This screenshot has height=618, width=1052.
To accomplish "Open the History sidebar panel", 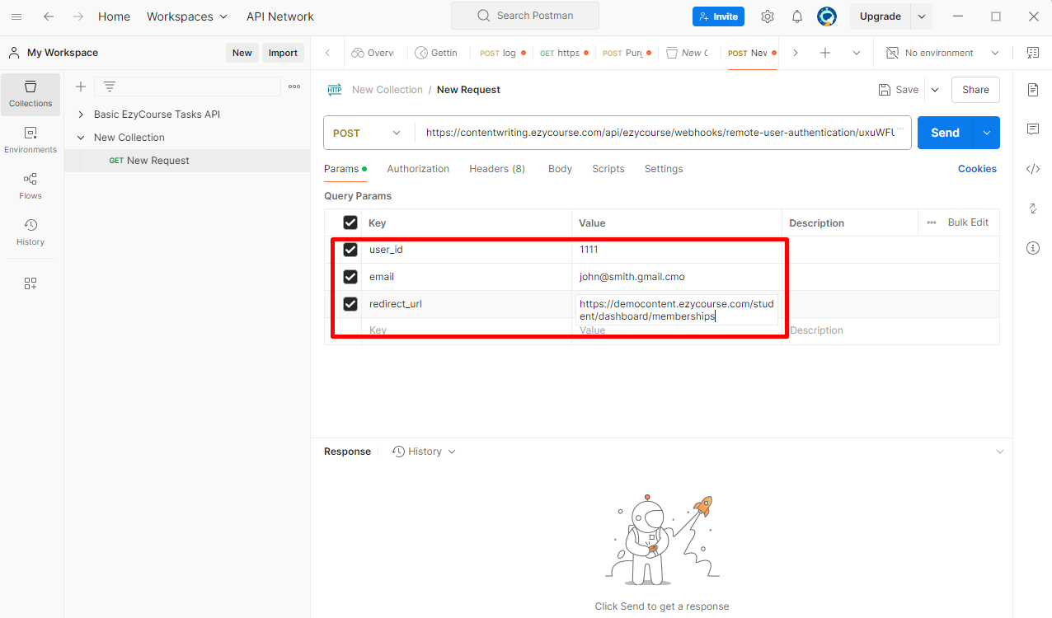I will click(31, 232).
